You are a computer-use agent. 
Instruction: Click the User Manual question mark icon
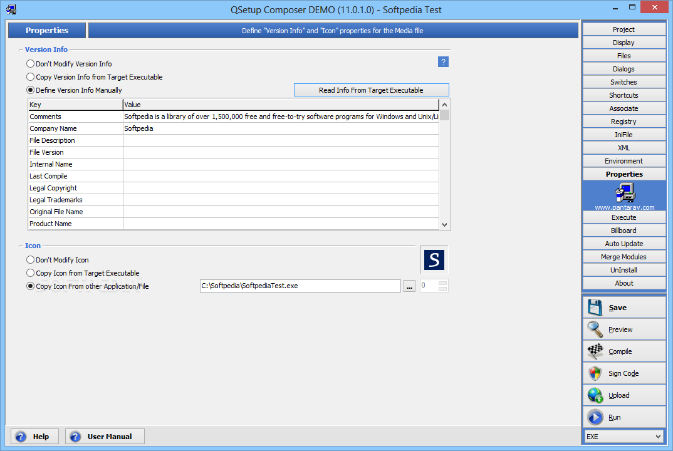point(75,437)
